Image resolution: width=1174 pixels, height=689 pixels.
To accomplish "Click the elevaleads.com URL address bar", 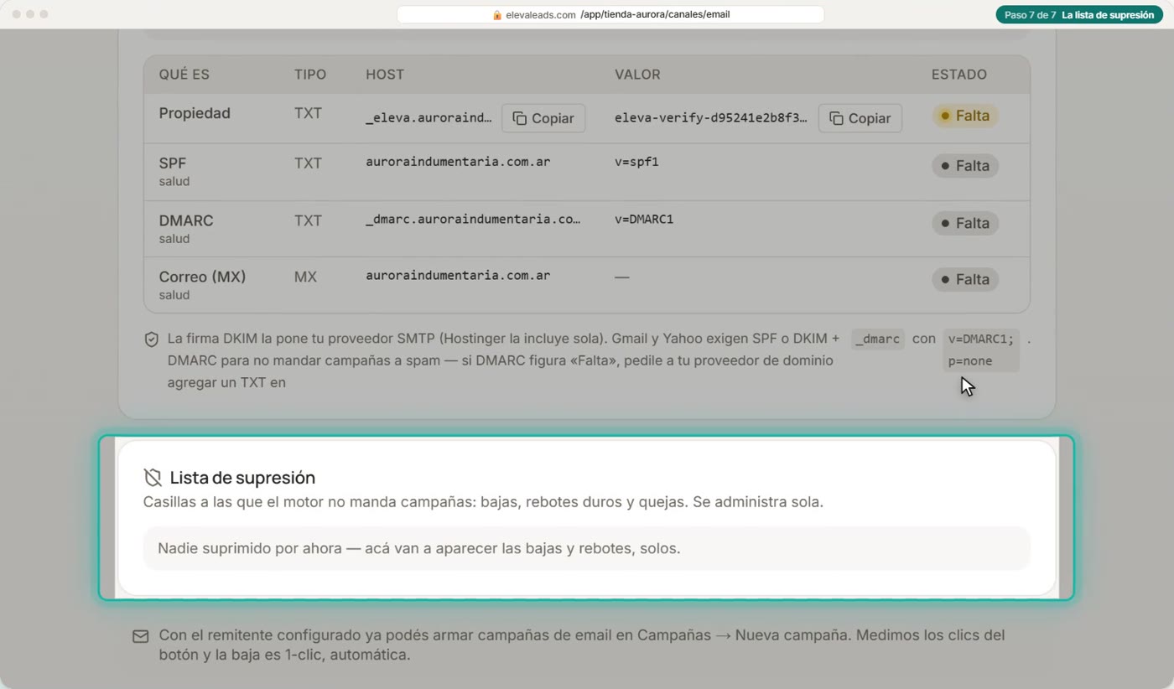I will click(610, 15).
